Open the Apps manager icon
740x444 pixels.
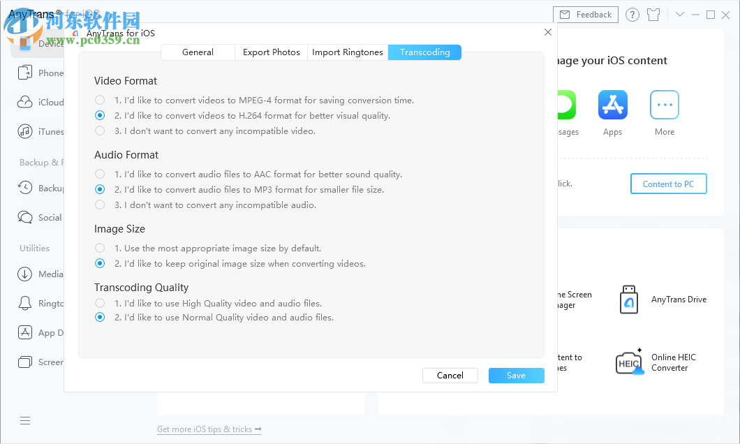point(612,104)
